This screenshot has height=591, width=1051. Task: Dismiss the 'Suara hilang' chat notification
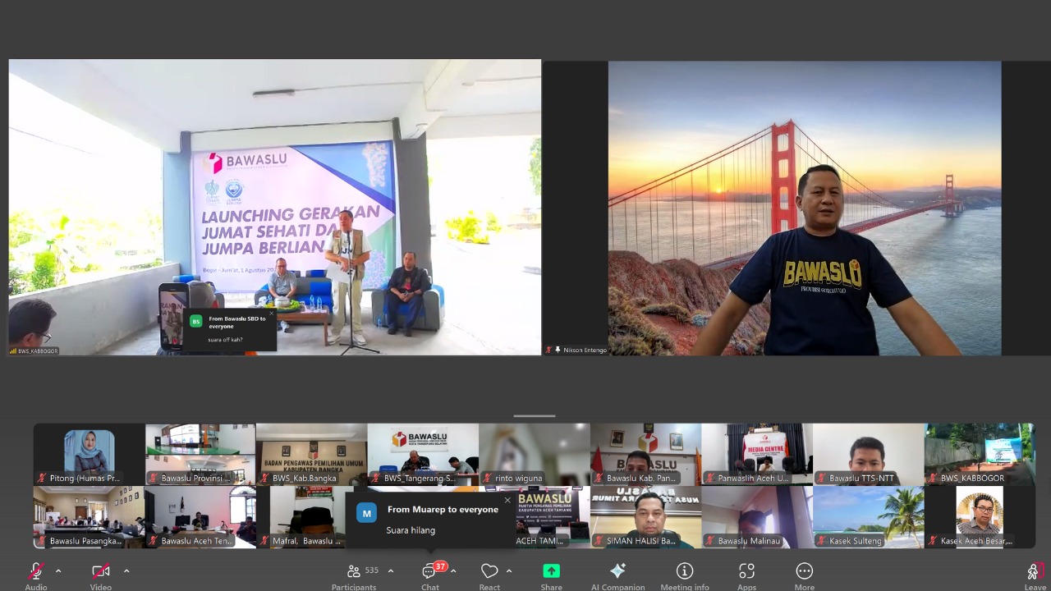point(507,500)
